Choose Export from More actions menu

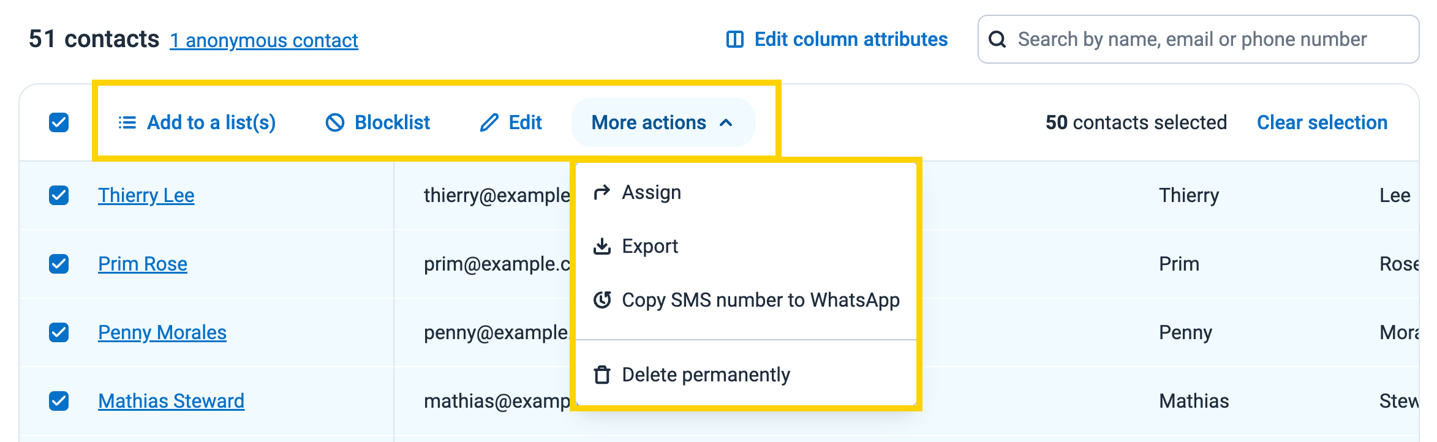coord(746,246)
